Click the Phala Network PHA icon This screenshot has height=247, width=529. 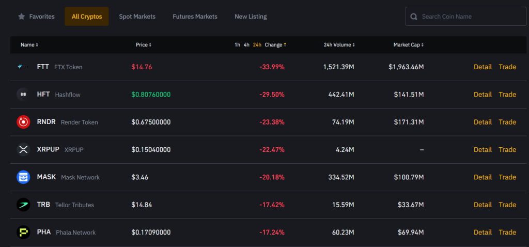[x=23, y=232]
